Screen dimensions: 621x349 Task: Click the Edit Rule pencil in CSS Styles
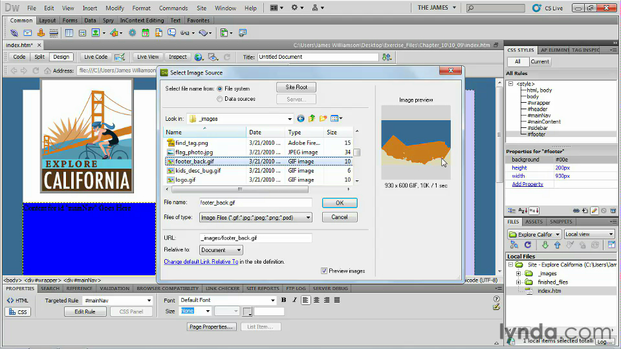tap(594, 211)
